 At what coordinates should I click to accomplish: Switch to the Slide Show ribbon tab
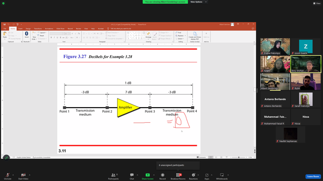[x=61, y=29]
